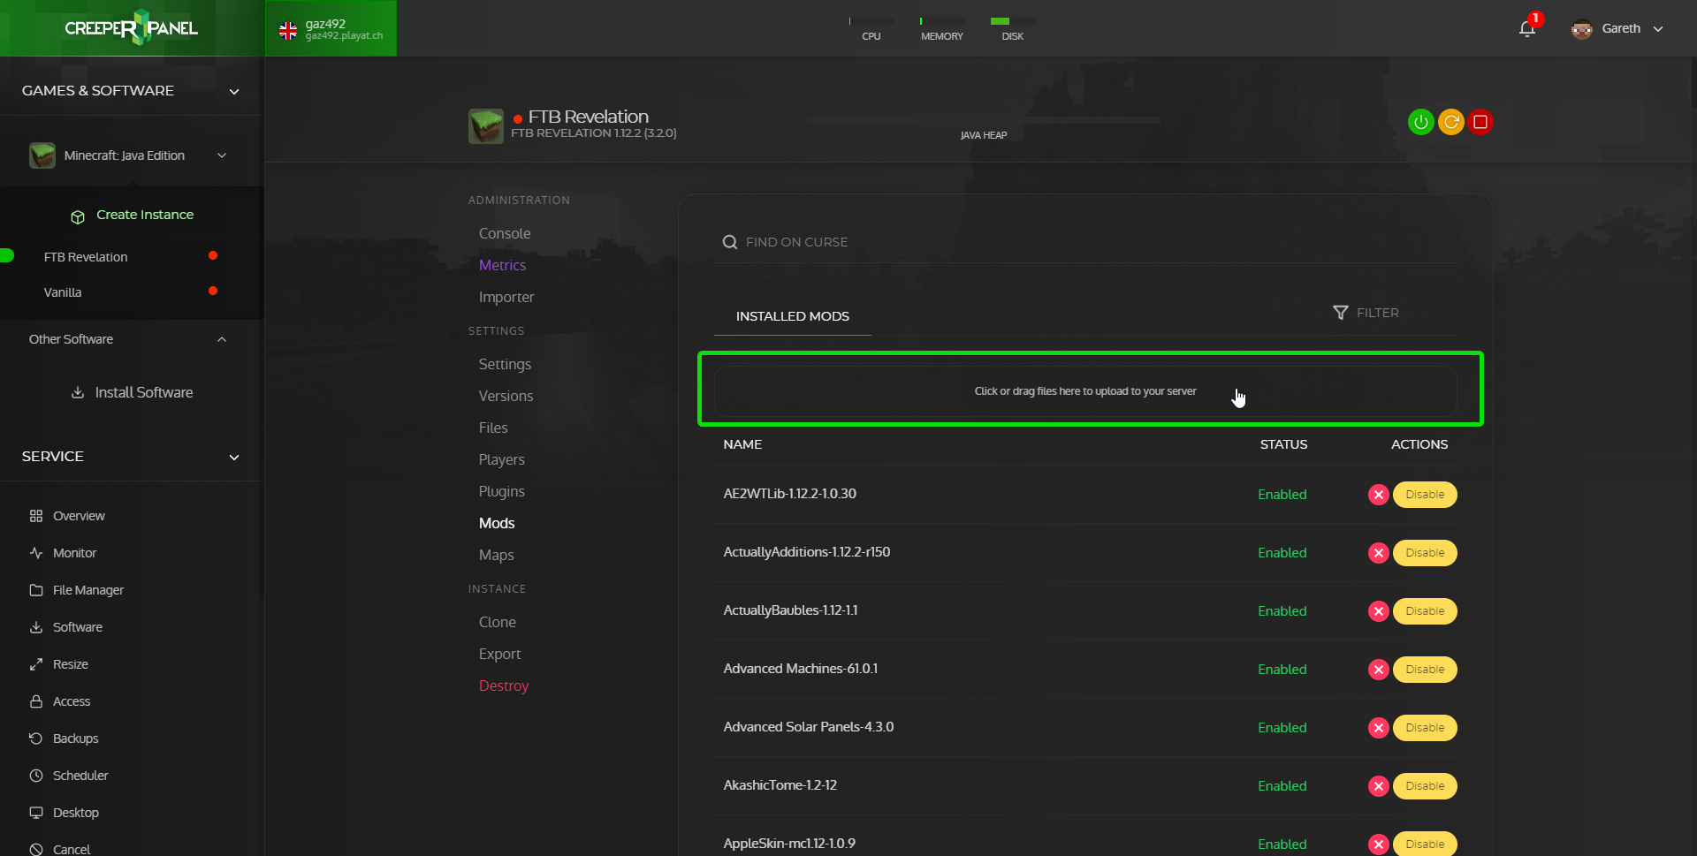Click the filter funnel icon
The height and width of the screenshot is (856, 1697).
tap(1341, 313)
